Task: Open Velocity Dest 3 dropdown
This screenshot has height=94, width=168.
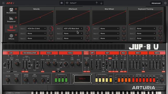Action: tap(36, 38)
